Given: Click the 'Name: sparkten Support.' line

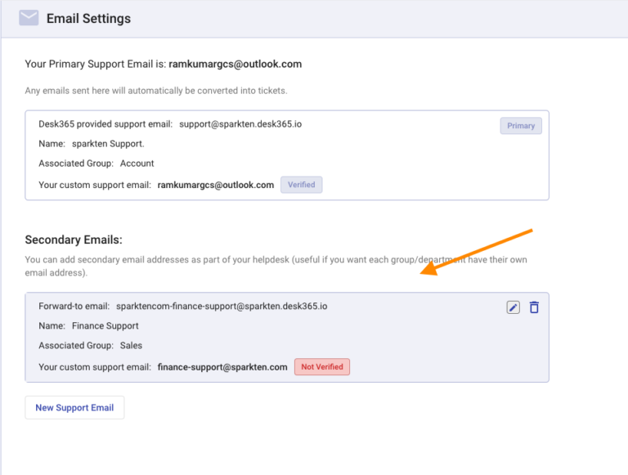Looking at the screenshot, I should pyautogui.click(x=92, y=144).
